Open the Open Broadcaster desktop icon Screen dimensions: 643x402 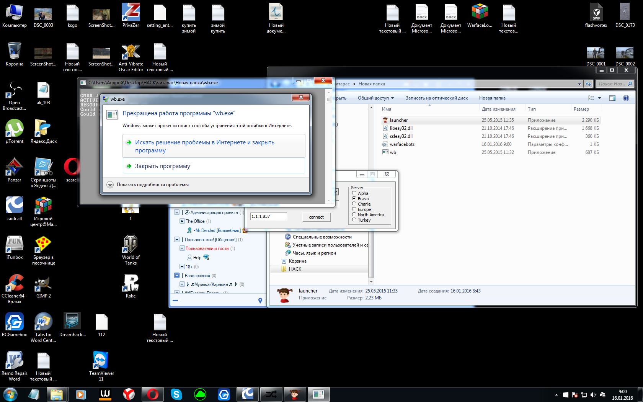coord(14,96)
